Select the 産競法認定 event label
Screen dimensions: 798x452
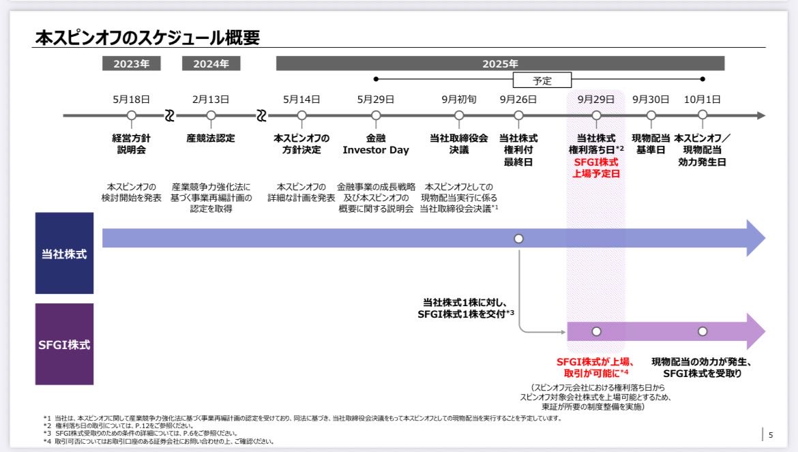pyautogui.click(x=211, y=138)
